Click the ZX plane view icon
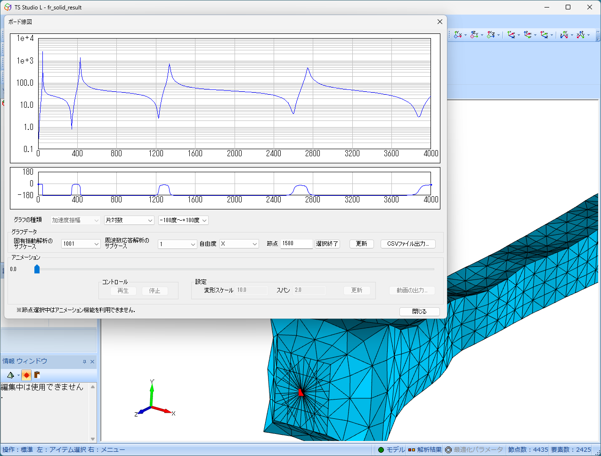The image size is (601, 456). point(491,35)
